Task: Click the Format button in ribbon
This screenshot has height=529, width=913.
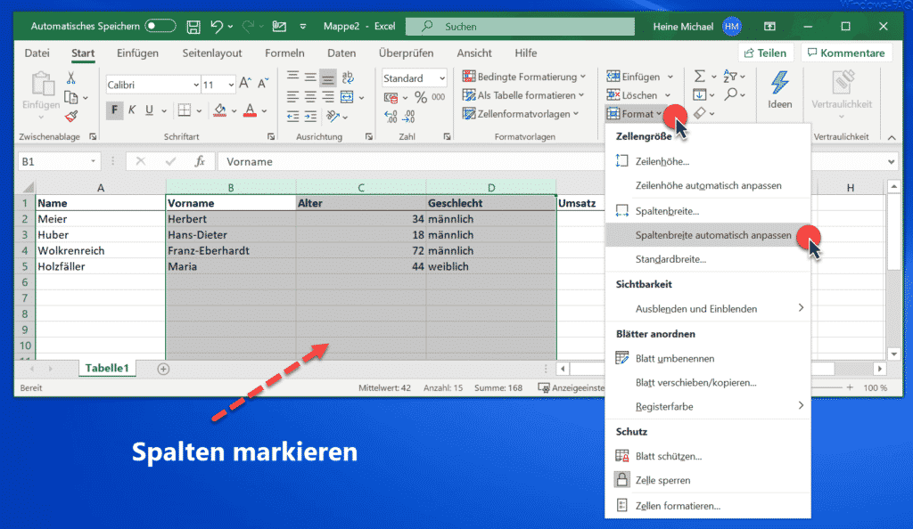Action: point(634,114)
